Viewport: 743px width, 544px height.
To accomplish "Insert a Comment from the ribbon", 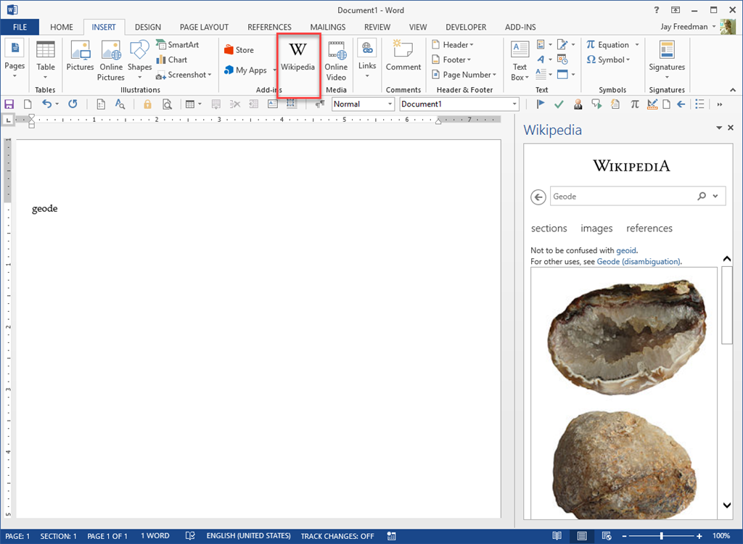I will [x=403, y=56].
